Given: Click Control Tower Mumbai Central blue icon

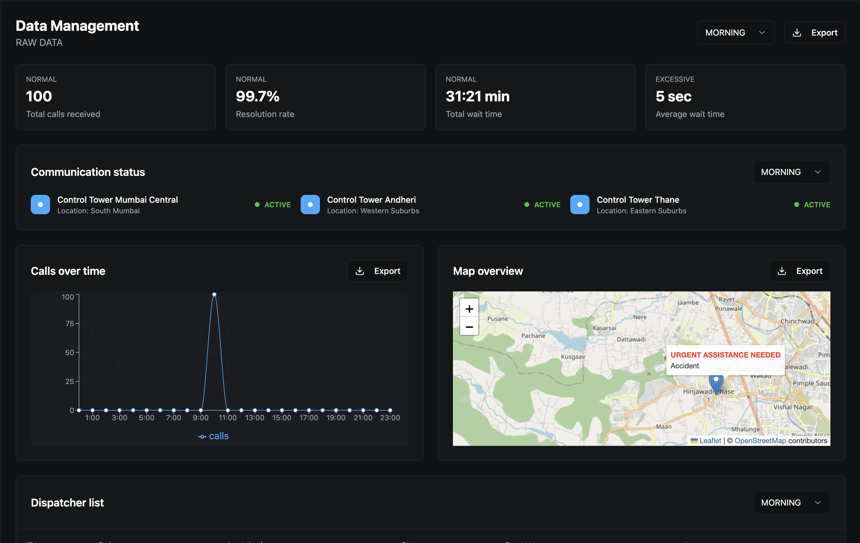Looking at the screenshot, I should coord(40,204).
